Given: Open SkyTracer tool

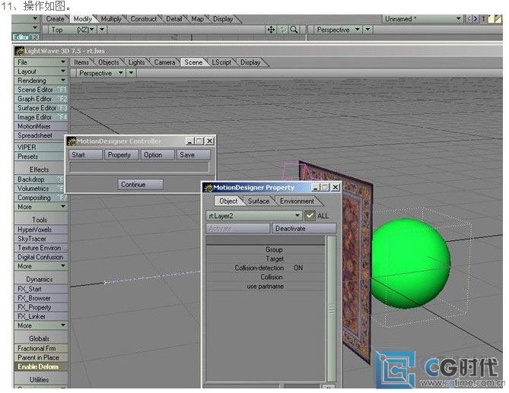Looking at the screenshot, I should tap(41, 239).
